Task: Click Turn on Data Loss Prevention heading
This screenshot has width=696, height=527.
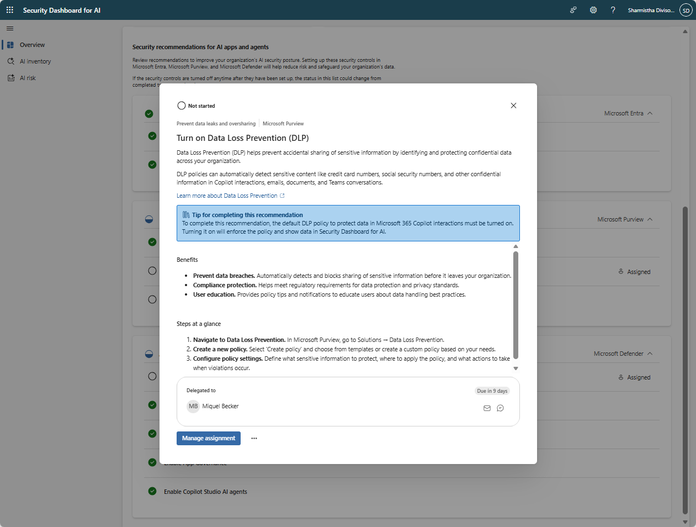Action: coord(243,138)
